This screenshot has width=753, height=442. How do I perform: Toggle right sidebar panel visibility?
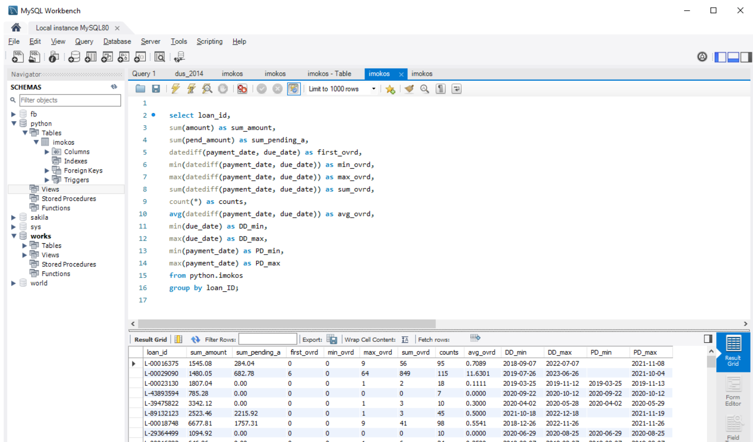[746, 57]
